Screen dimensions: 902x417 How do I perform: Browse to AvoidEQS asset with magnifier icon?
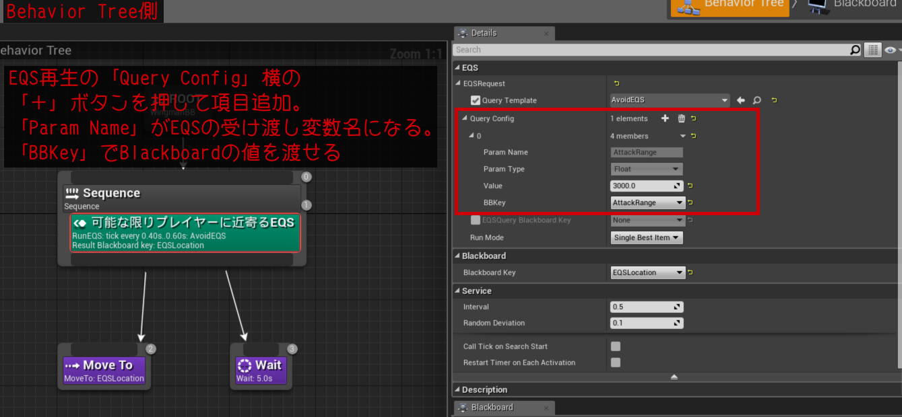tap(756, 100)
